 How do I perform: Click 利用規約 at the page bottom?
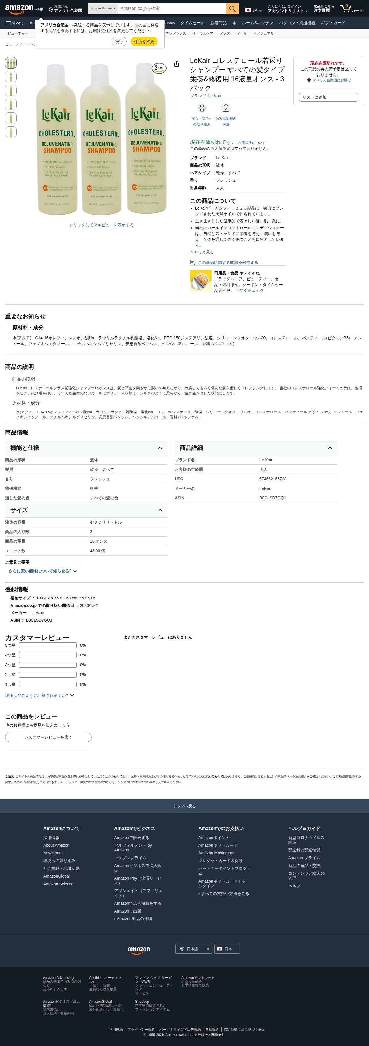pyautogui.click(x=116, y=1029)
